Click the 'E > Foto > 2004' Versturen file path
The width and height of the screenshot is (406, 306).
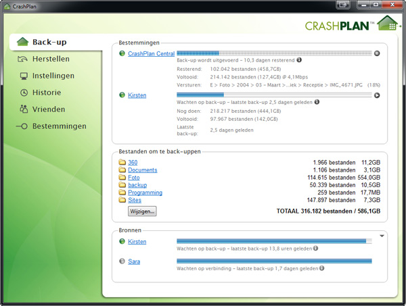pyautogui.click(x=286, y=85)
